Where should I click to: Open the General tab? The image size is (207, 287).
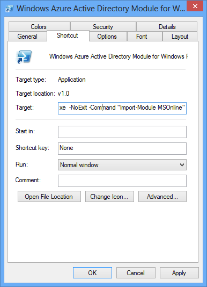(27, 36)
